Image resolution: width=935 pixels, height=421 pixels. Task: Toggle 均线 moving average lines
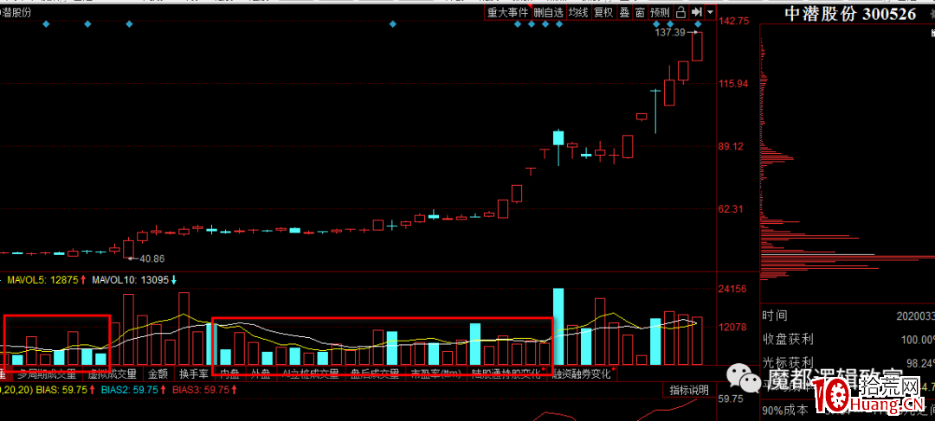(578, 12)
